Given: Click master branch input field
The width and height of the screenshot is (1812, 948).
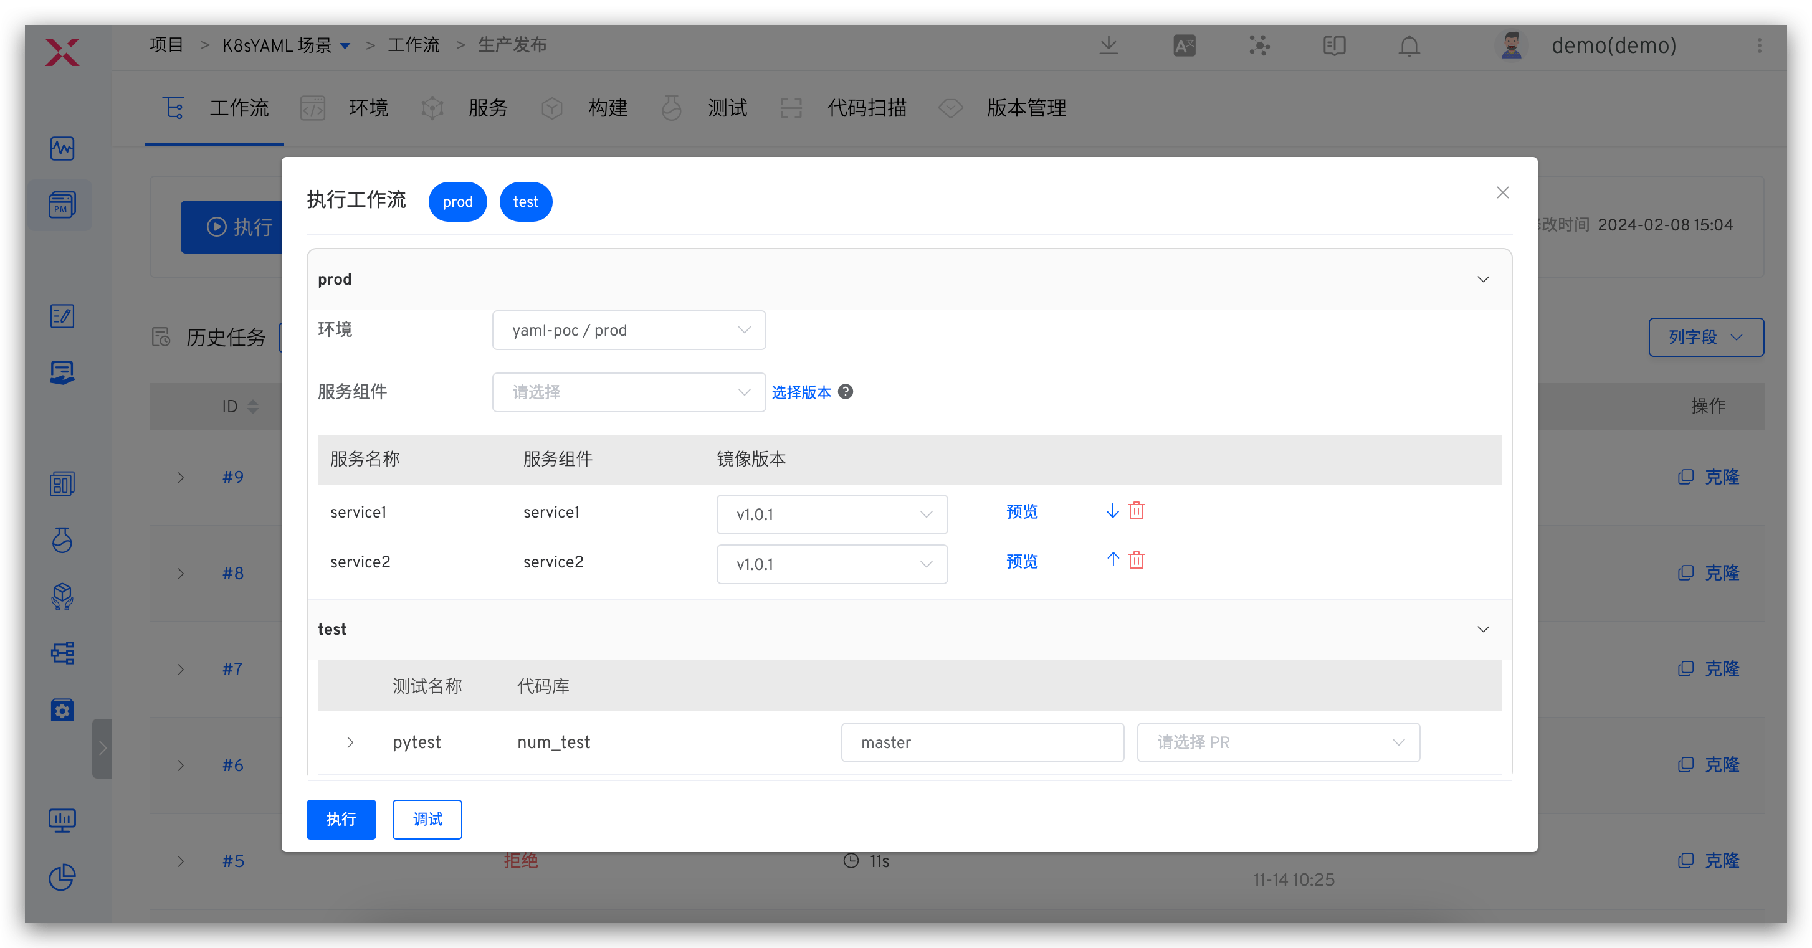Looking at the screenshot, I should [982, 742].
